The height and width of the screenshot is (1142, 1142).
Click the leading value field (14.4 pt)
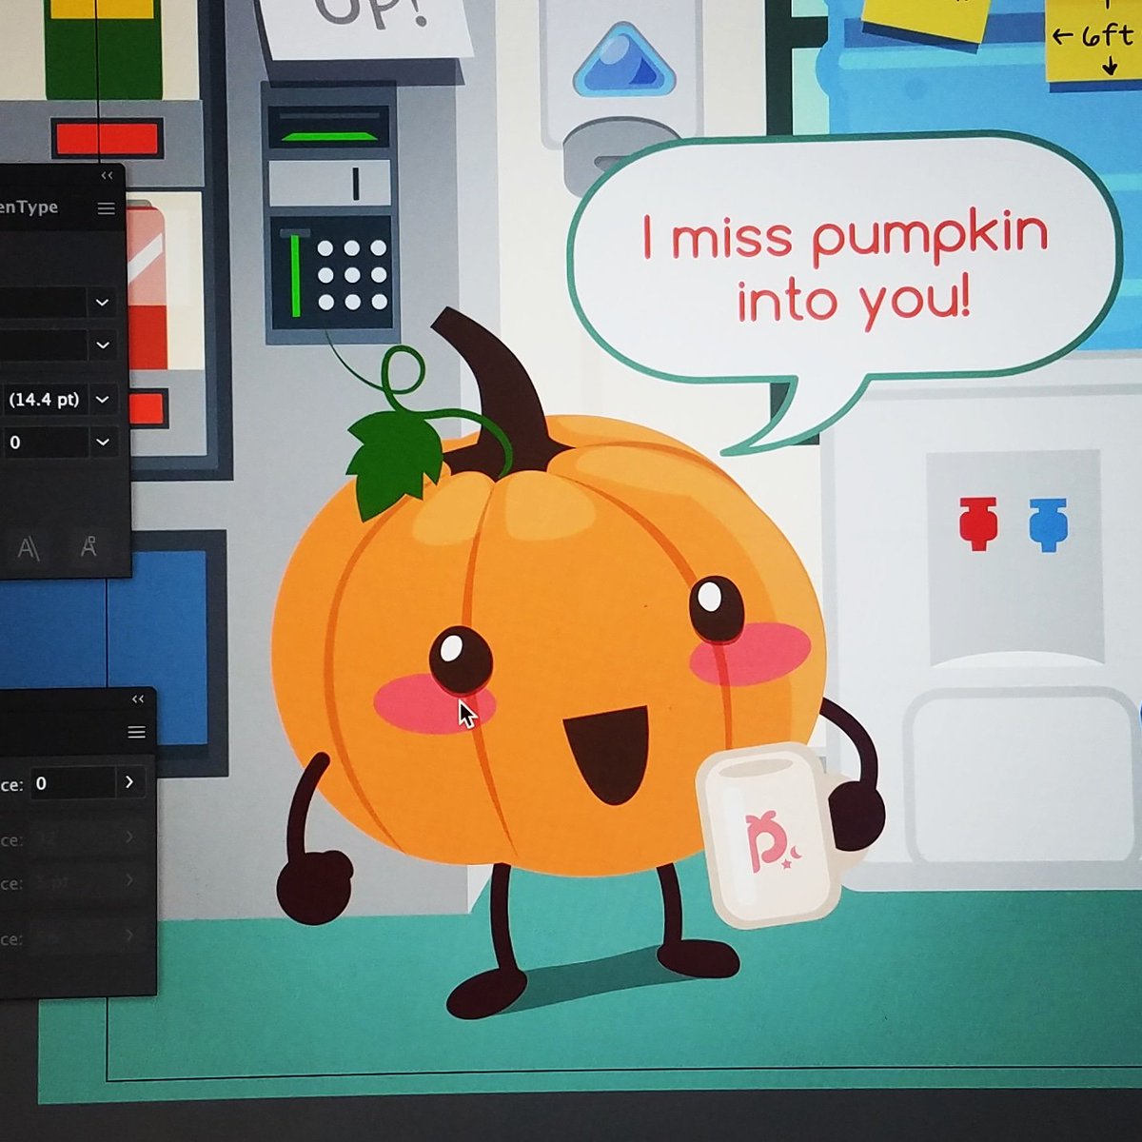(44, 400)
